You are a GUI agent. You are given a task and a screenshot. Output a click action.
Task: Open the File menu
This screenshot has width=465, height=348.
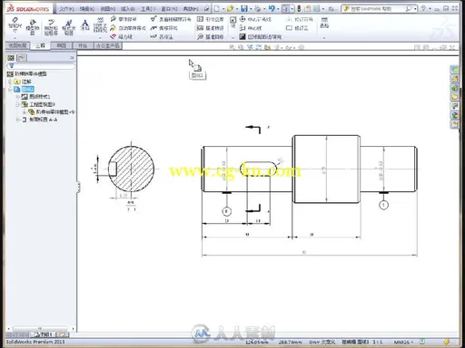pos(66,9)
